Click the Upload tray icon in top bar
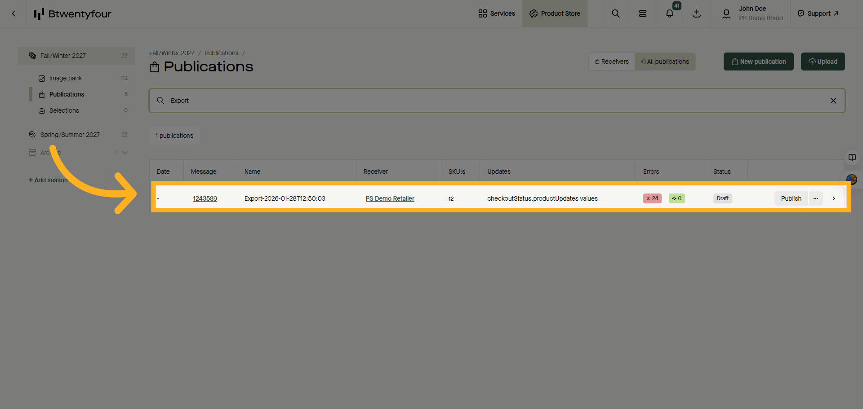 [x=696, y=13]
